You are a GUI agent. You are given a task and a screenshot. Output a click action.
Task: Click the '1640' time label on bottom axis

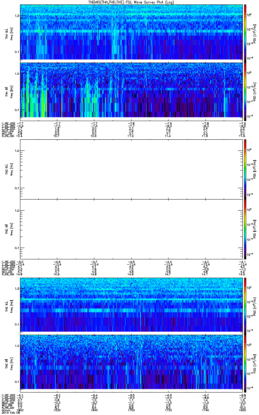point(94,410)
